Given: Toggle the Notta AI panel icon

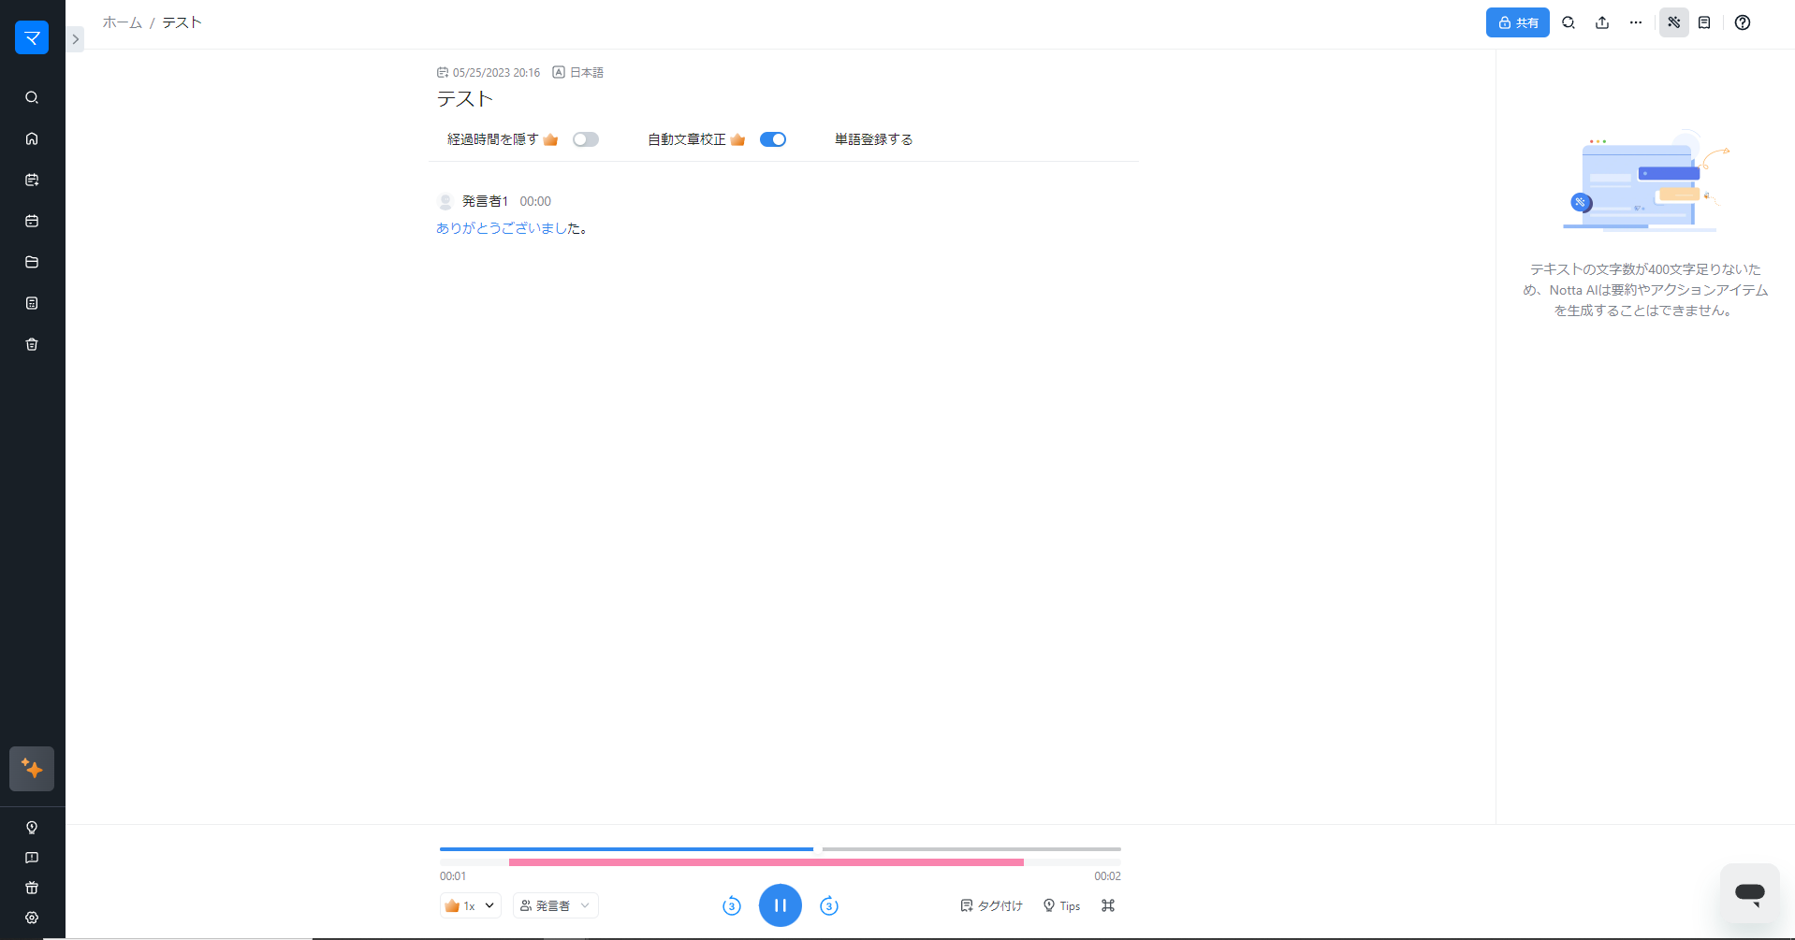Looking at the screenshot, I should click(x=1674, y=22).
